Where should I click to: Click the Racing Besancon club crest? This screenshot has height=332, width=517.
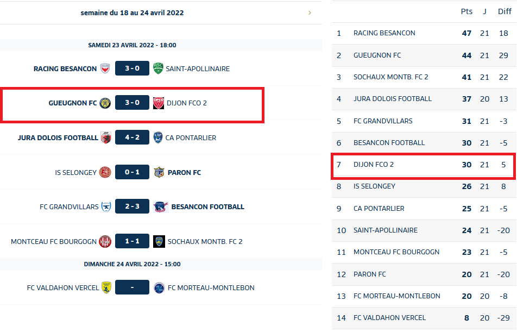pos(105,68)
